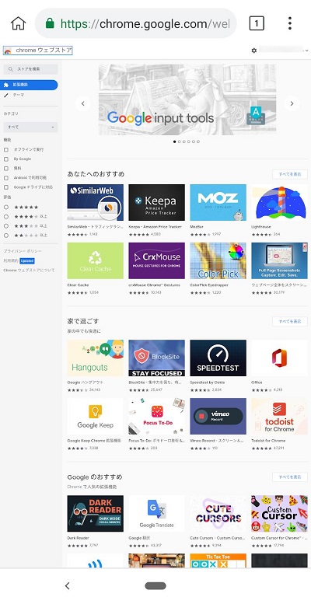The image size is (311, 604).
Task: Check the By Google filter
Action: tap(5, 159)
